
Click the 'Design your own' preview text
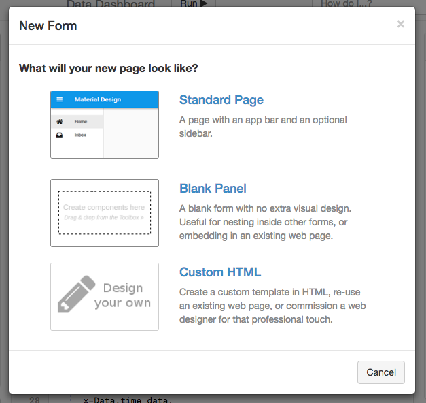coord(122,295)
